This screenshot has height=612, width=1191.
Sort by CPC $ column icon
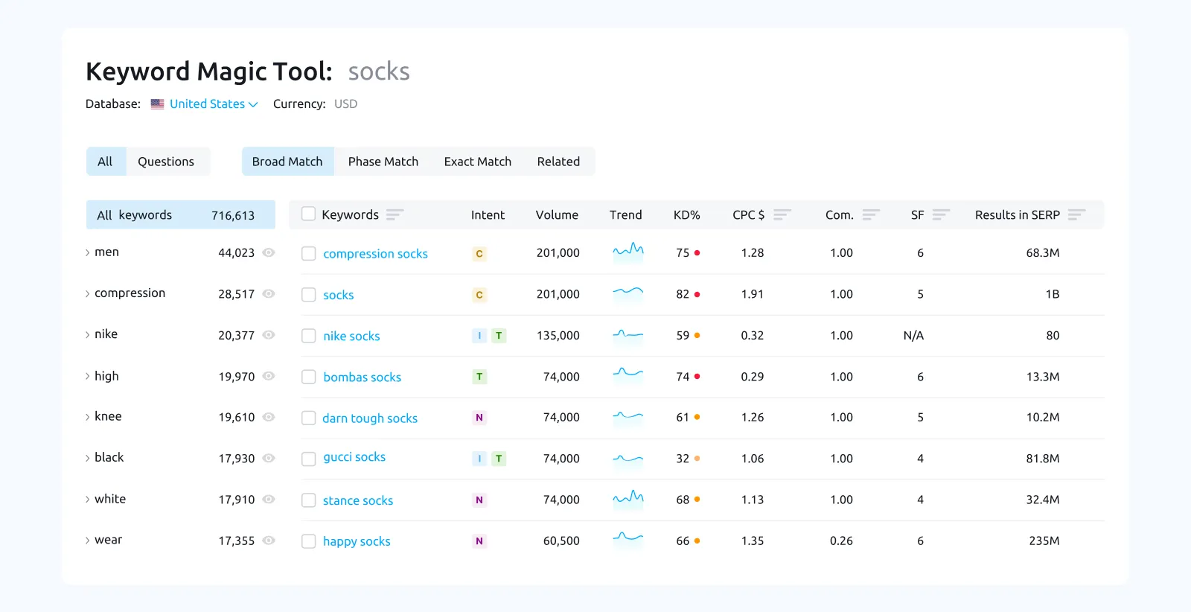point(782,214)
